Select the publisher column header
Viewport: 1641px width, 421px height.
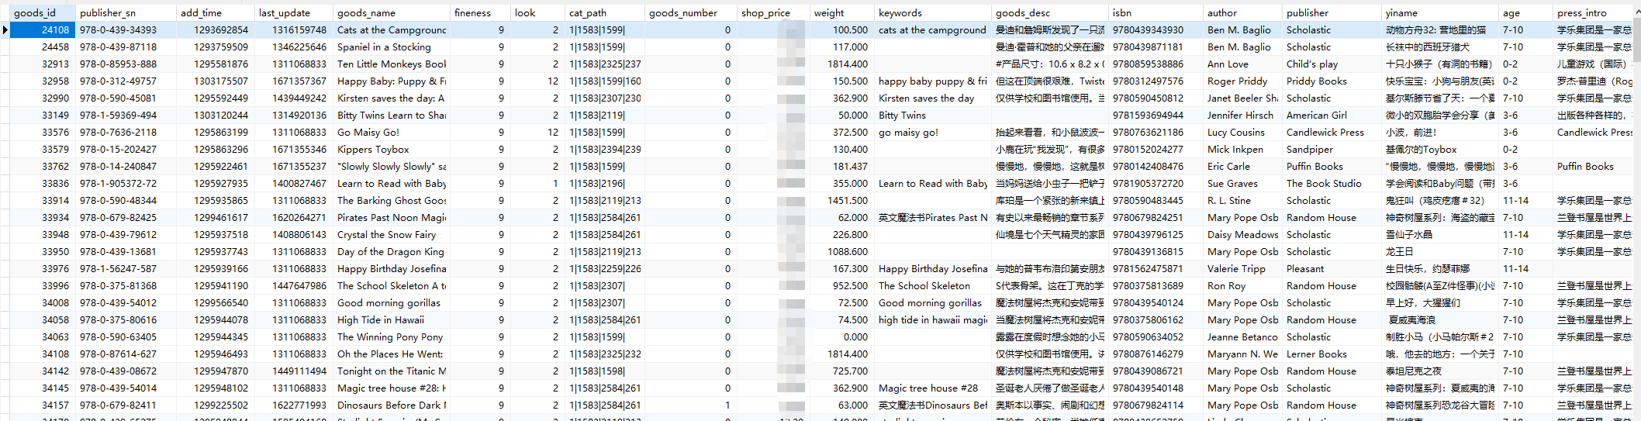point(1332,12)
